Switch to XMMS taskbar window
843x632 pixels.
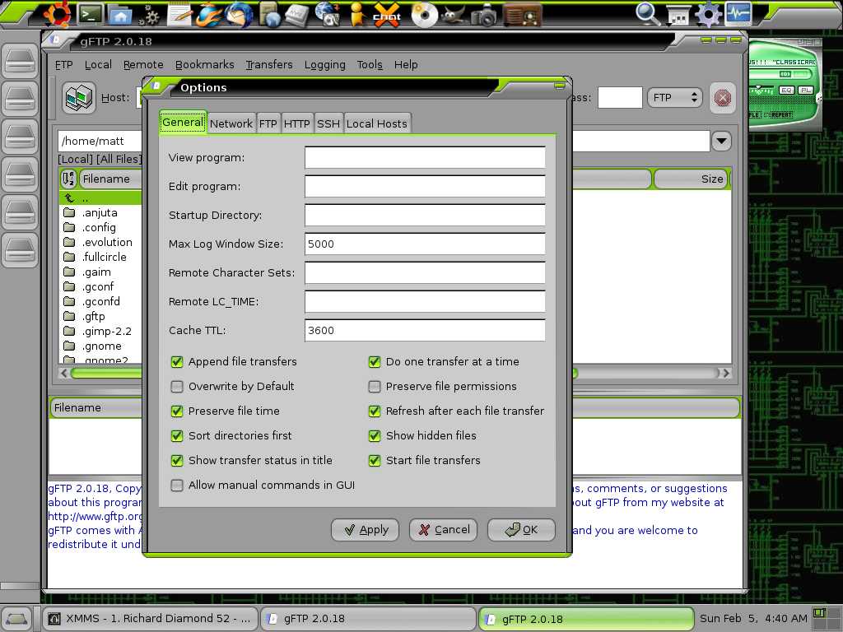coord(151,619)
